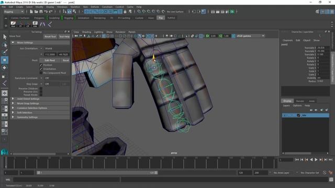Click the Edit Pivot button

click(x=50, y=61)
